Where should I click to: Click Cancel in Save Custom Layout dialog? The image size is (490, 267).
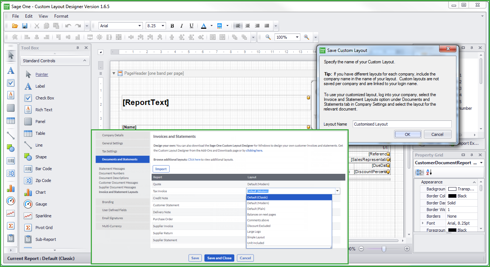click(x=438, y=134)
